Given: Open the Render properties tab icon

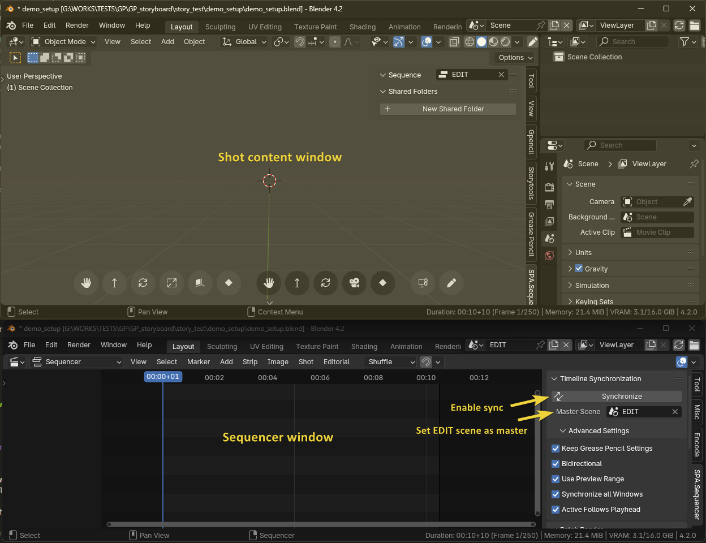Looking at the screenshot, I should pyautogui.click(x=549, y=187).
